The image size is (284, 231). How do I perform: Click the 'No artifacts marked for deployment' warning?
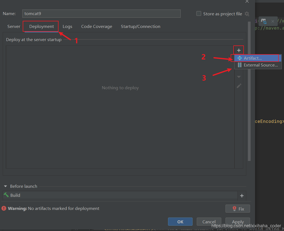[x=63, y=208]
